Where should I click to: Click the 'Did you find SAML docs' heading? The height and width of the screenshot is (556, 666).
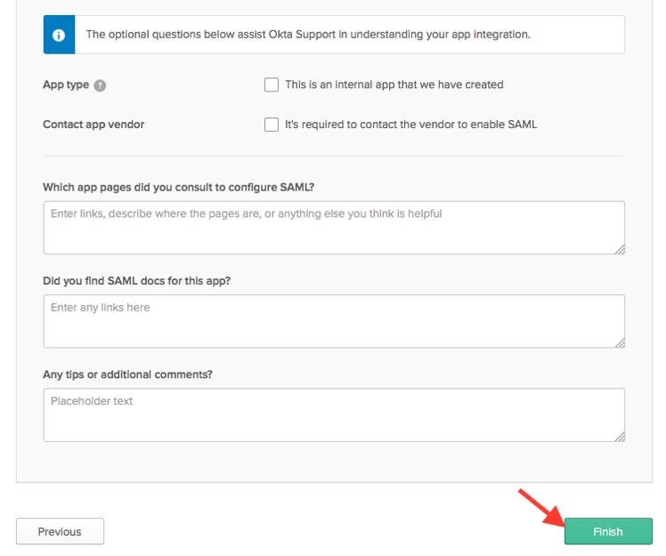click(136, 281)
